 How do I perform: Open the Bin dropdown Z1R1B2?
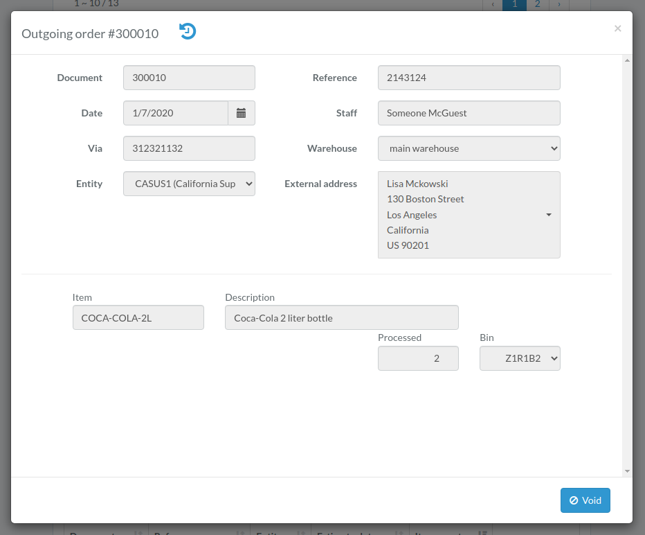520,358
